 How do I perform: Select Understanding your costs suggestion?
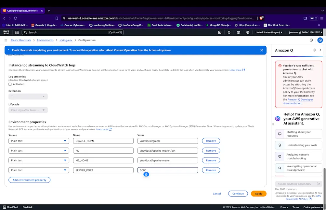coord(298,145)
